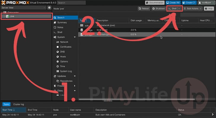Image resolution: width=216 pixels, height=118 pixels.
Task: Click the Options gear icon
Action: point(58,61)
